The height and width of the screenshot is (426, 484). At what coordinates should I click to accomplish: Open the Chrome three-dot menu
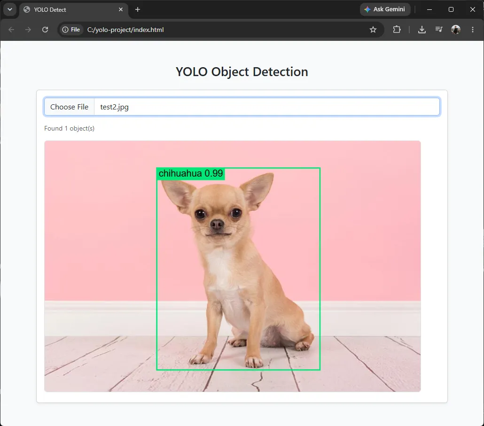(x=473, y=30)
